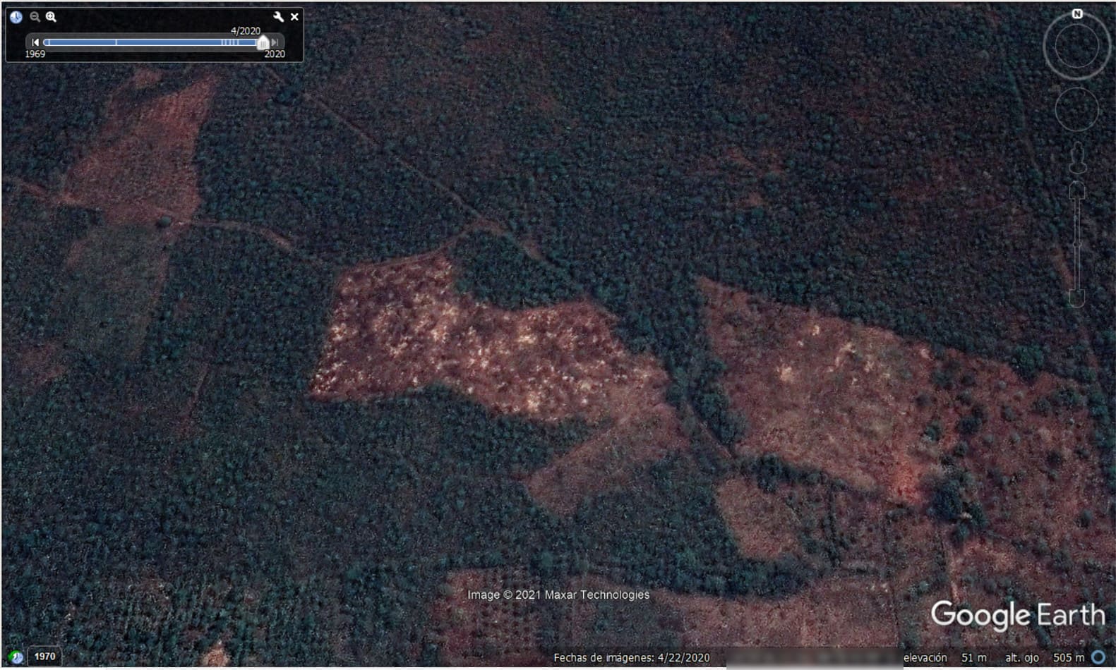Step back to the previous imagery date

click(35, 42)
